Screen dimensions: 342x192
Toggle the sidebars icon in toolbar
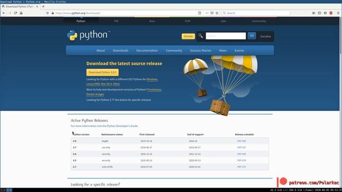click(x=320, y=13)
